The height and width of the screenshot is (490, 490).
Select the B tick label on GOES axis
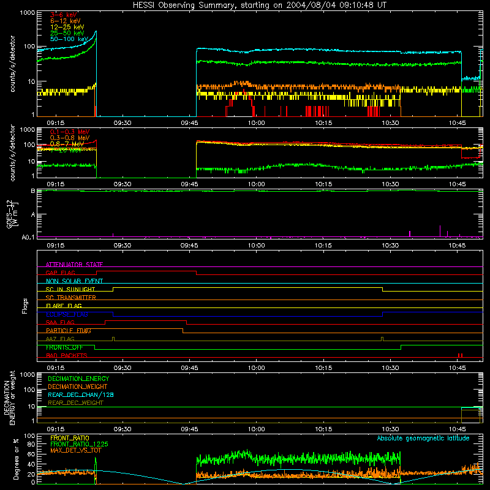pyautogui.click(x=33, y=191)
